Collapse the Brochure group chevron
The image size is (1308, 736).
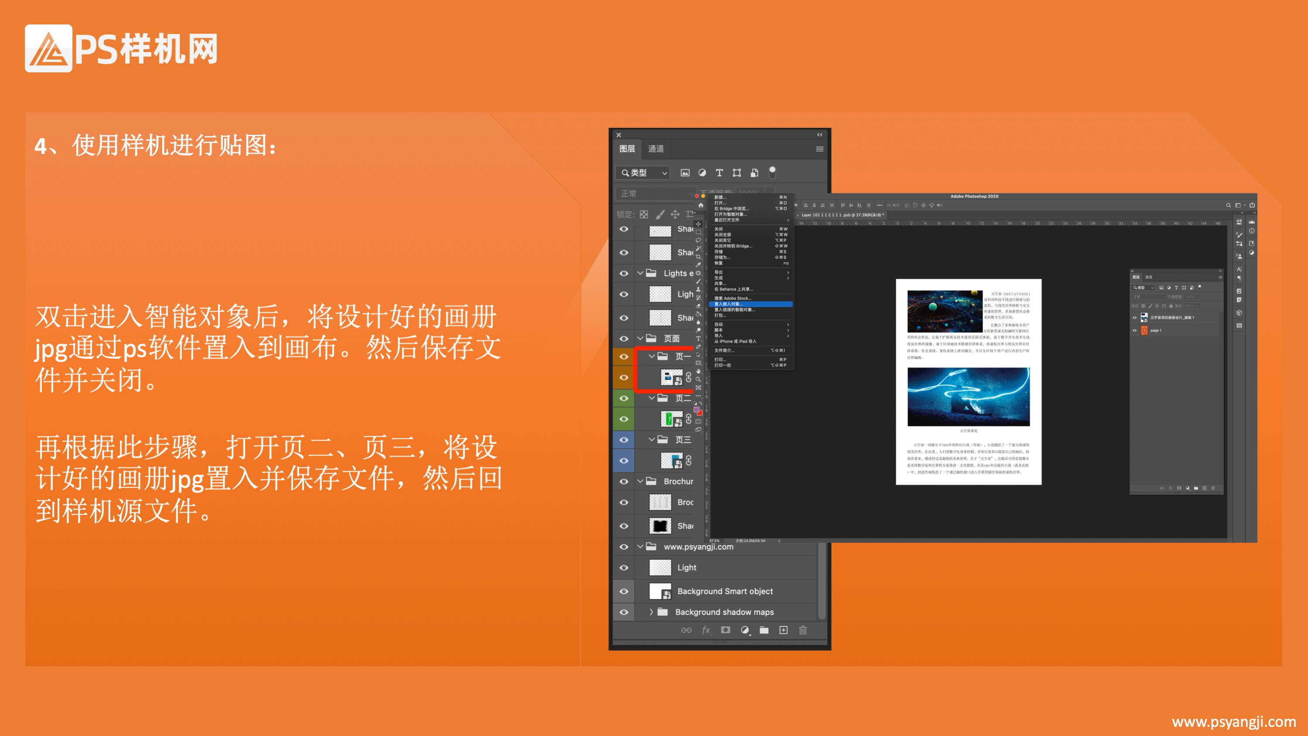[x=640, y=482]
